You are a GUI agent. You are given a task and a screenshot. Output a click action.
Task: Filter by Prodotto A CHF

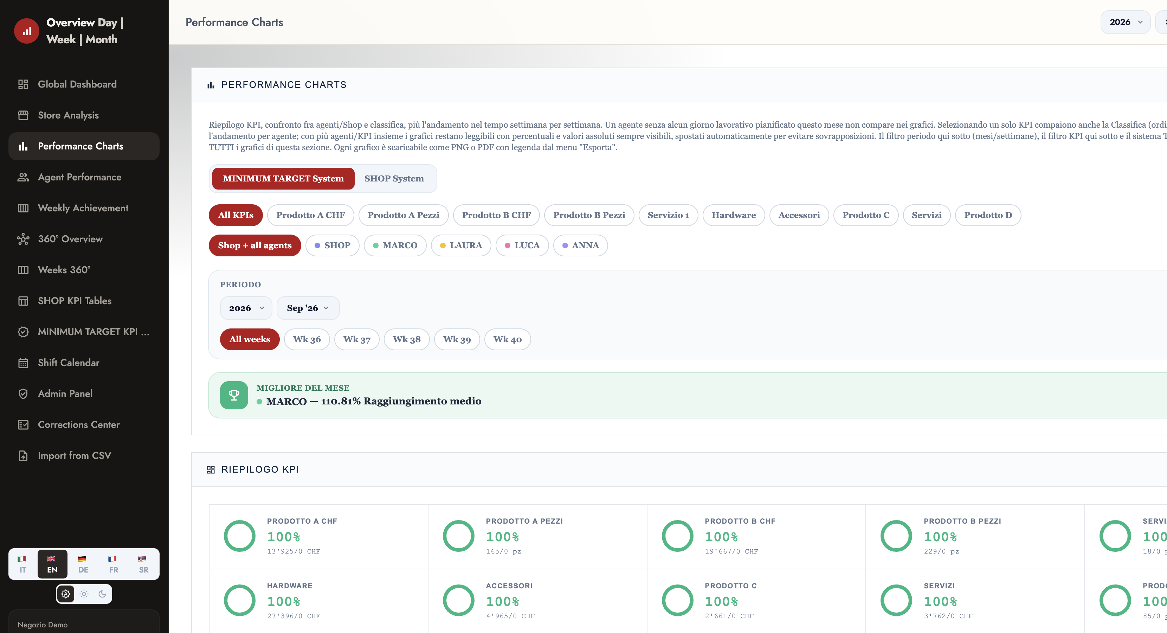click(x=311, y=215)
